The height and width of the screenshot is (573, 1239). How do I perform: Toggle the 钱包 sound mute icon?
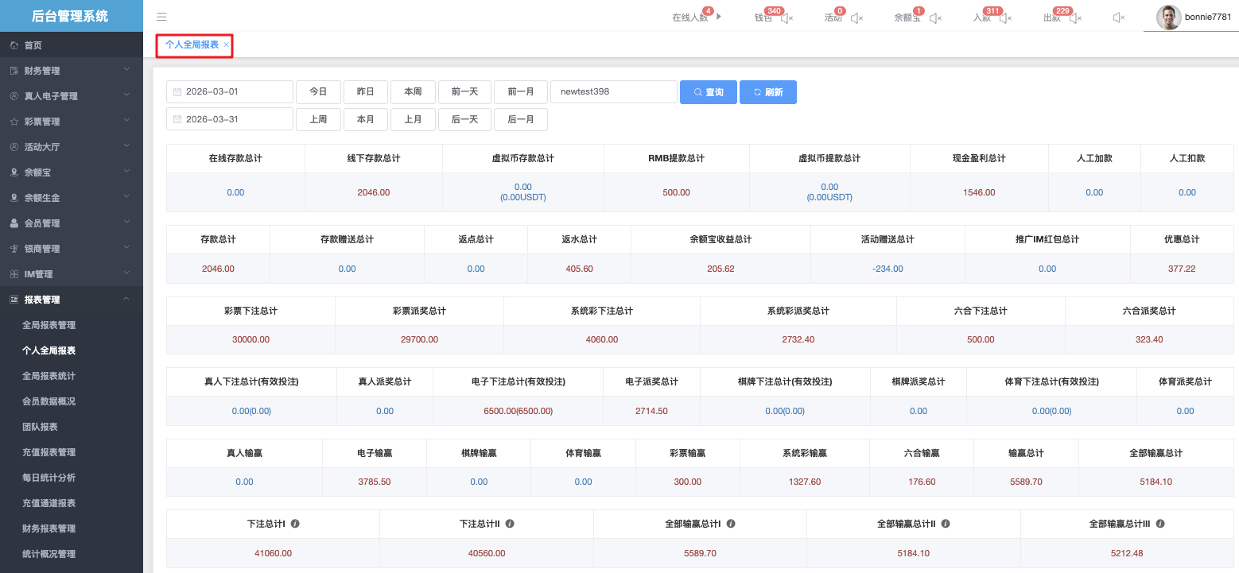(x=786, y=17)
